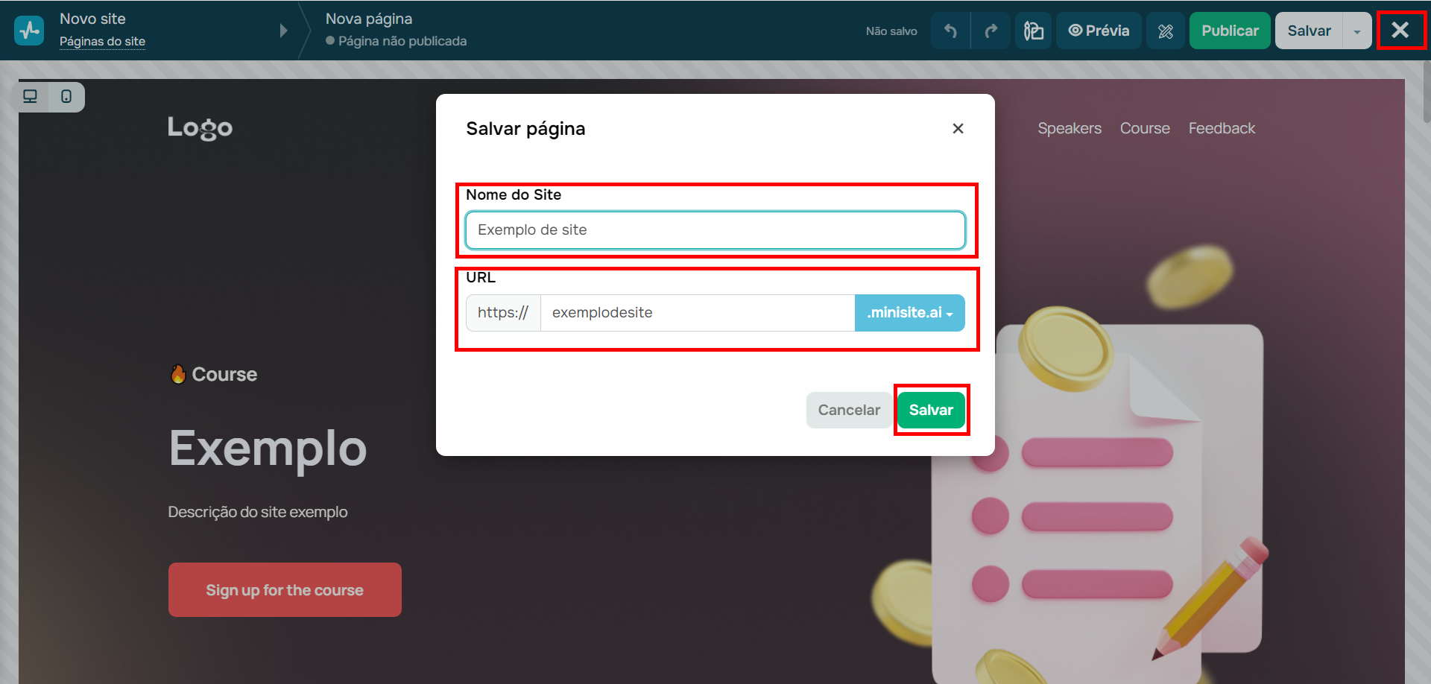
Task: Focus the Nome do Site input field
Action: coord(715,230)
